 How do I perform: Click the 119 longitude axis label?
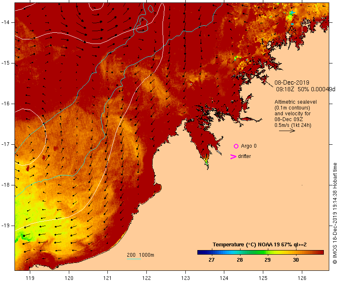click(30, 278)
